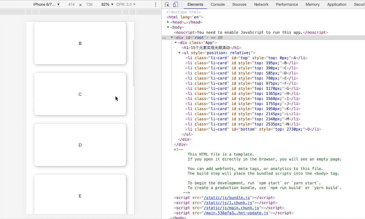
Task: Click card C in the device preview
Action: point(80,94)
